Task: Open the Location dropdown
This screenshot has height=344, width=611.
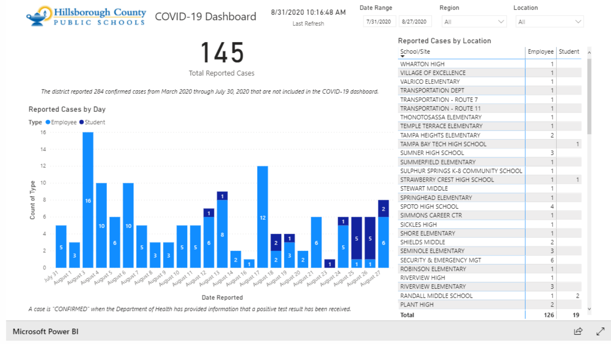Action: click(549, 22)
